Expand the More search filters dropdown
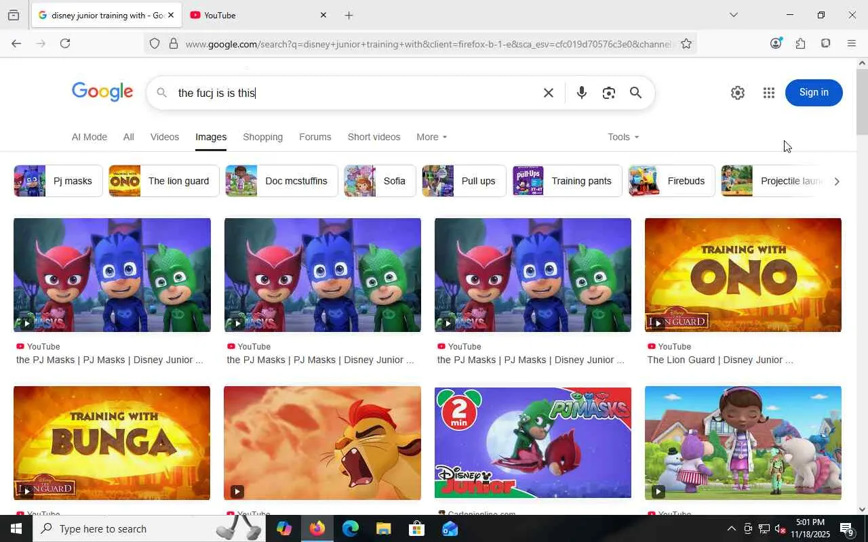The height and width of the screenshot is (542, 868). [432, 137]
